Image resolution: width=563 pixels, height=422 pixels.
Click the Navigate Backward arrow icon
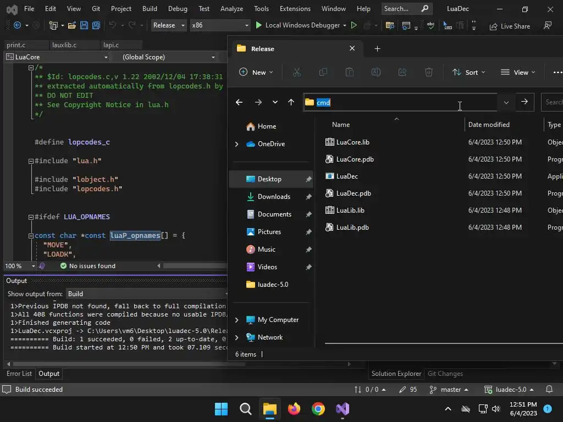tap(17, 25)
